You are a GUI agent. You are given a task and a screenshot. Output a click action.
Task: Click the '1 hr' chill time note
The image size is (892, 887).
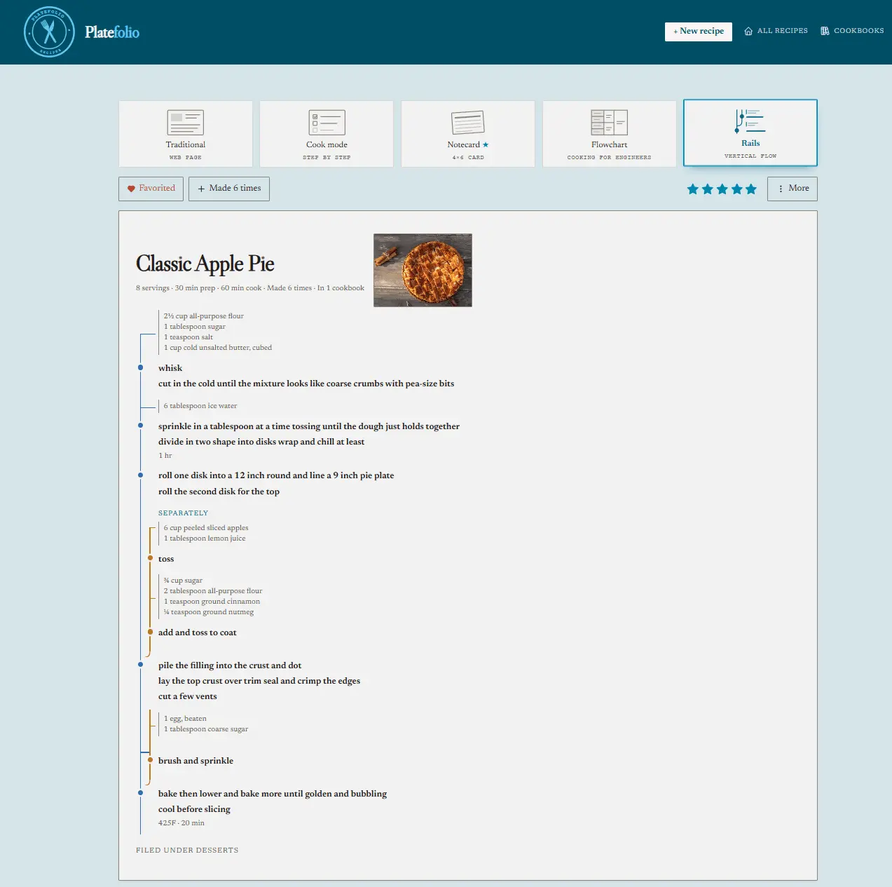click(165, 456)
